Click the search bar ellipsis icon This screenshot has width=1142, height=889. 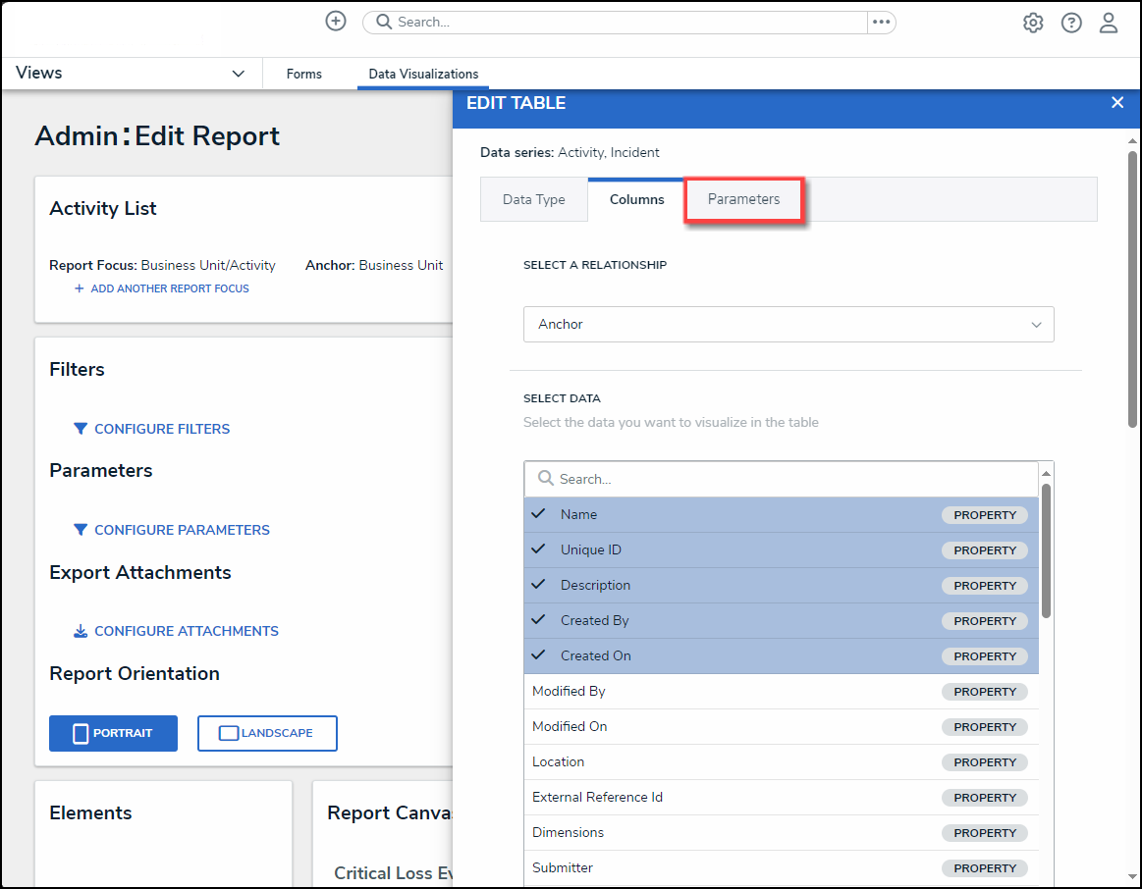[881, 22]
